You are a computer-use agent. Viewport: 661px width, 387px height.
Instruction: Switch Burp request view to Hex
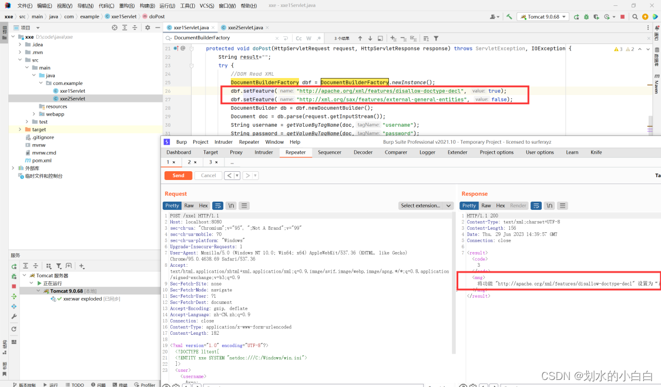[x=203, y=206]
